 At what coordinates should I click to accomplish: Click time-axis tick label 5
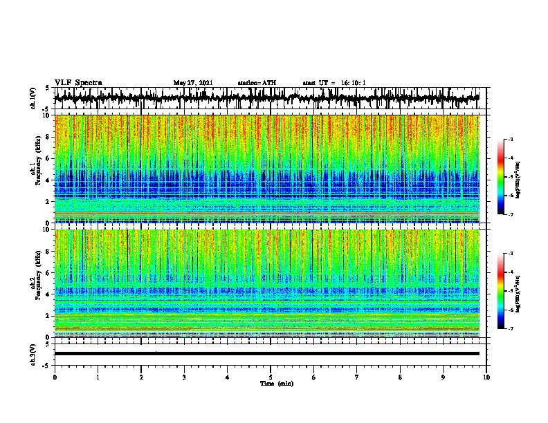point(271,377)
